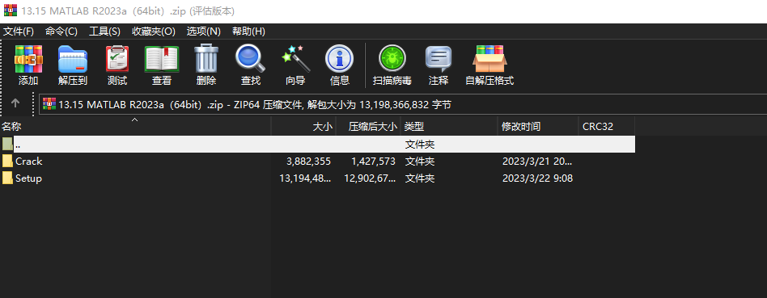Screen dimensions: 767x298
Task: Launch the 向导 (Wizard) wand icon
Action: (x=295, y=59)
